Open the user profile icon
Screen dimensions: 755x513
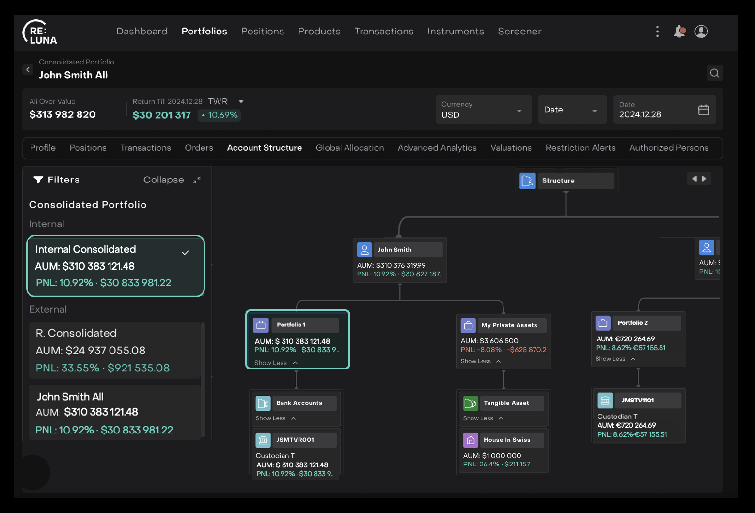pyautogui.click(x=701, y=32)
